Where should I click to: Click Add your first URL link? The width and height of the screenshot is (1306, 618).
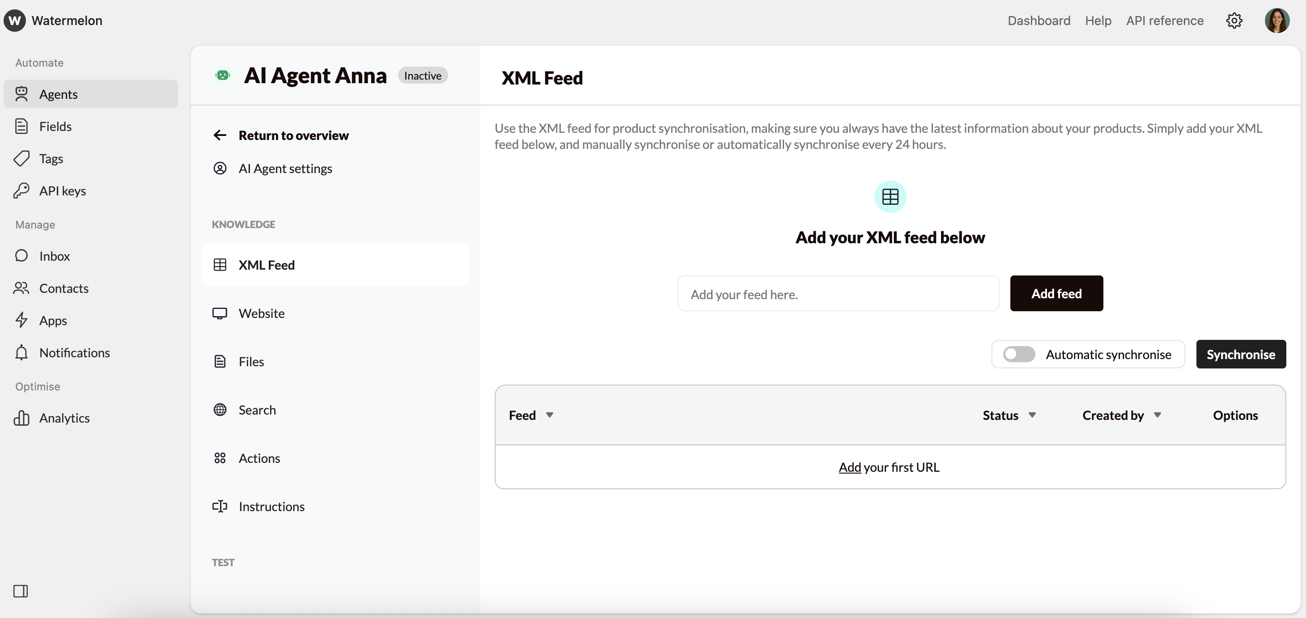pyautogui.click(x=890, y=467)
